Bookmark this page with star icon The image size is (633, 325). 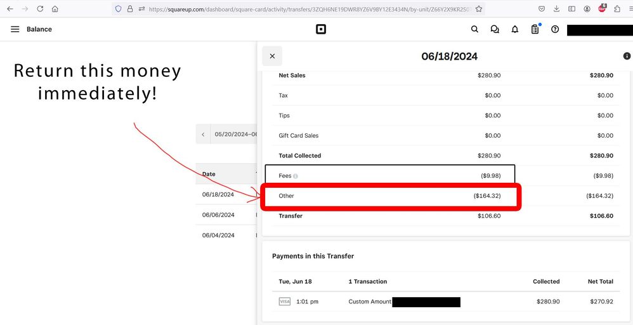click(479, 9)
